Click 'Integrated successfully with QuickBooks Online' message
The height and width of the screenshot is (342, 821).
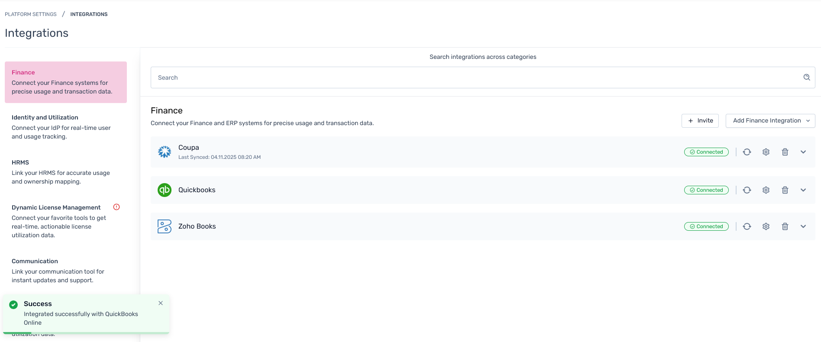point(81,318)
